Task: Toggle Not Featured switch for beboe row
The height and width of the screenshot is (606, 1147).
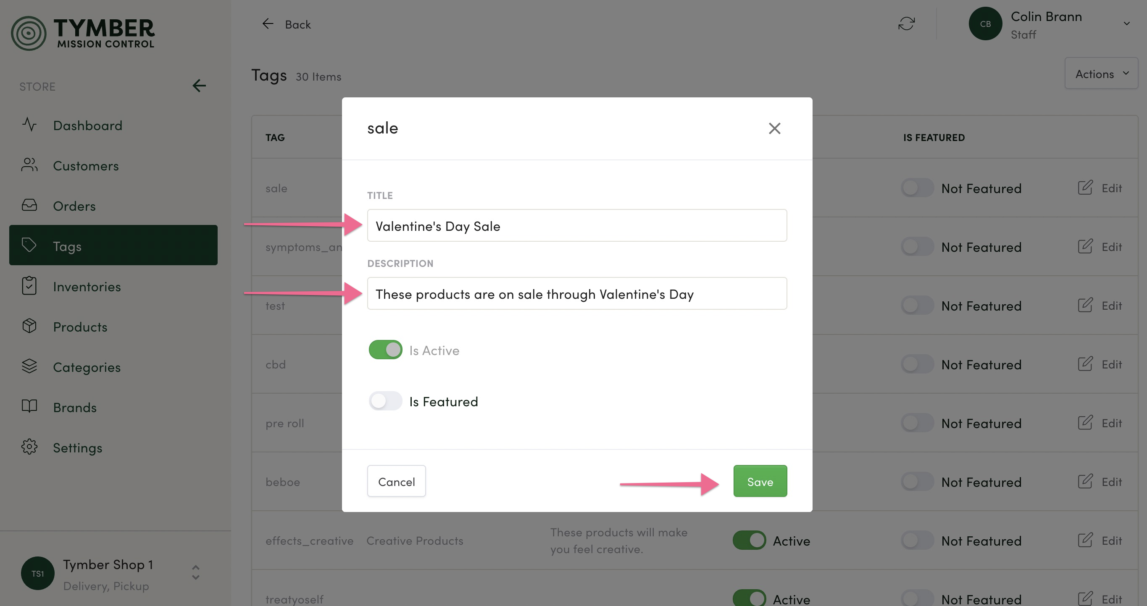Action: coord(917,481)
